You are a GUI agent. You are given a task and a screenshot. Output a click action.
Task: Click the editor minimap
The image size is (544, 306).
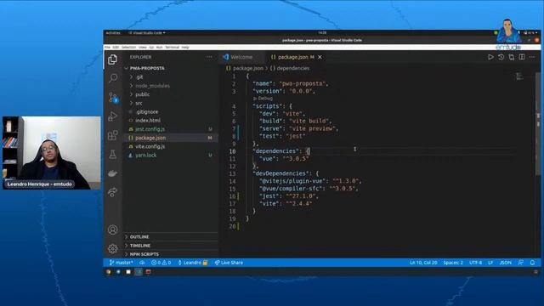[519, 76]
